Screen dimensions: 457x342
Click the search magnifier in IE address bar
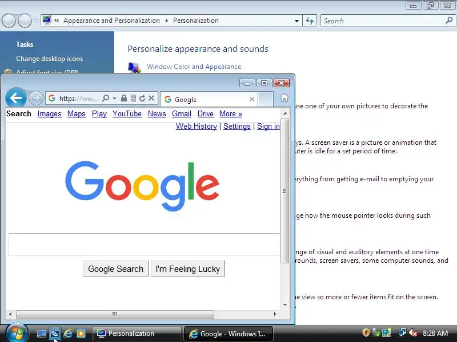[106, 98]
